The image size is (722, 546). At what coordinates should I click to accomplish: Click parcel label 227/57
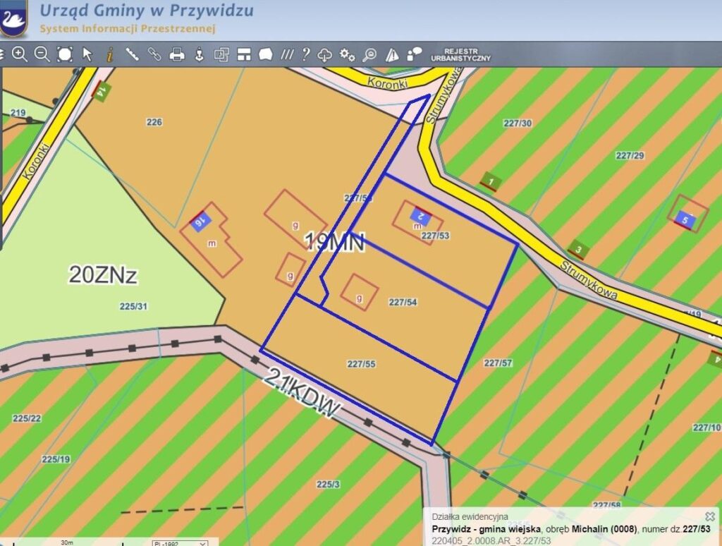coord(498,363)
